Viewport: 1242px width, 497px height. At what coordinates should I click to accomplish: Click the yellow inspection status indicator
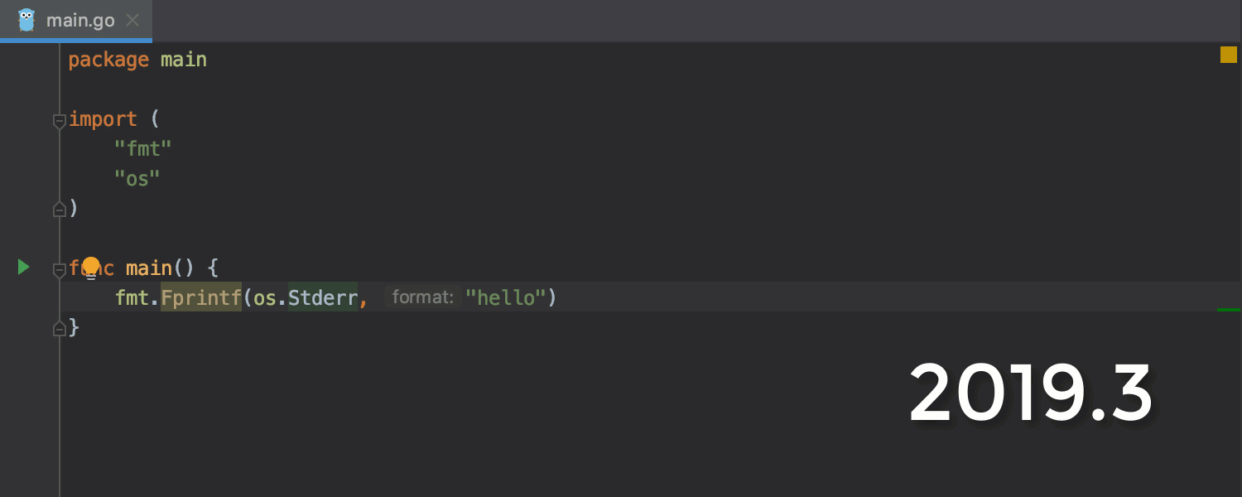[1228, 55]
